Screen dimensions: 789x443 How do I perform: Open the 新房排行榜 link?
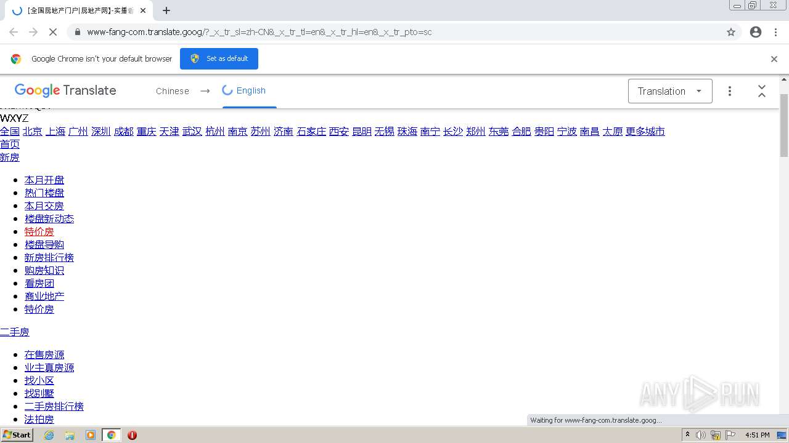pos(49,257)
